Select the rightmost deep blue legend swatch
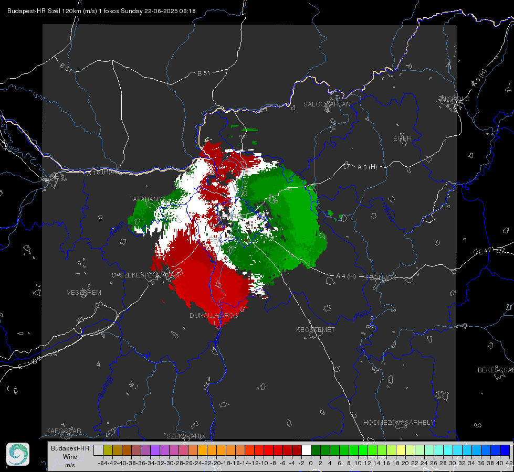The image size is (514, 472). [505, 450]
